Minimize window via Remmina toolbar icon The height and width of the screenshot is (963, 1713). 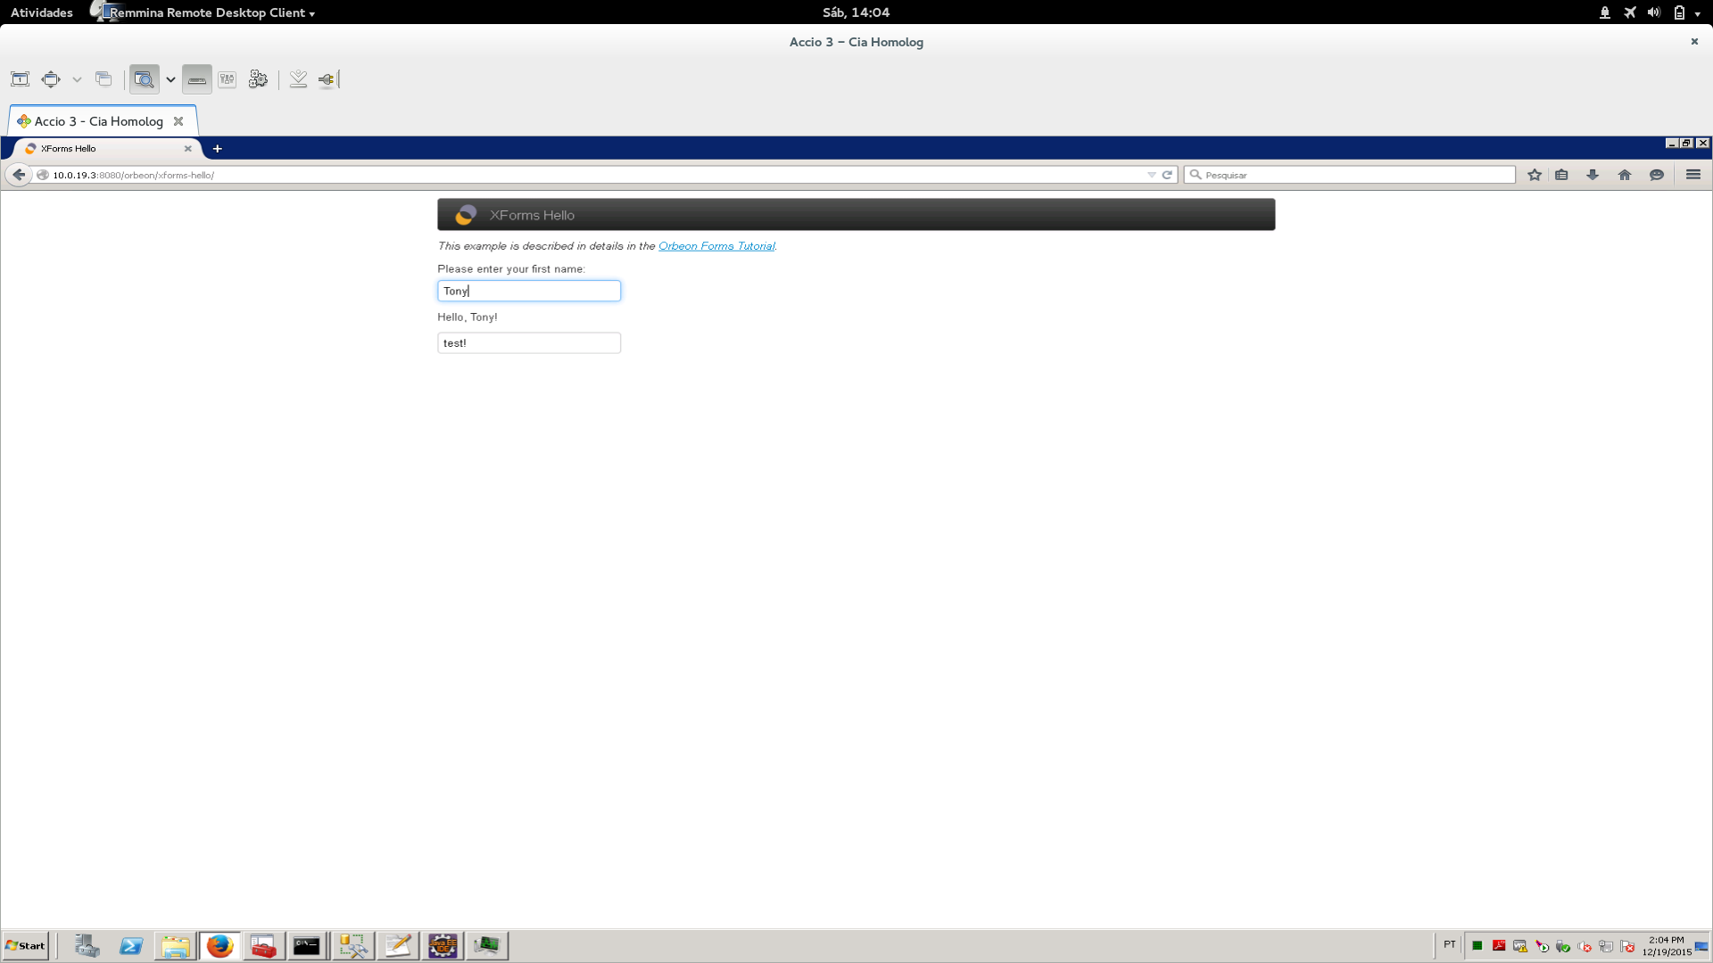(298, 79)
